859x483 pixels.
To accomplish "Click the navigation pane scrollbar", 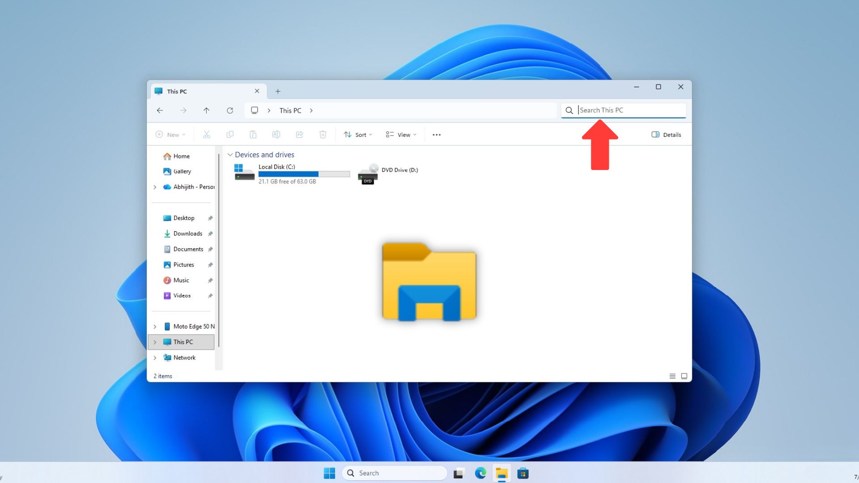I will 219,250.
